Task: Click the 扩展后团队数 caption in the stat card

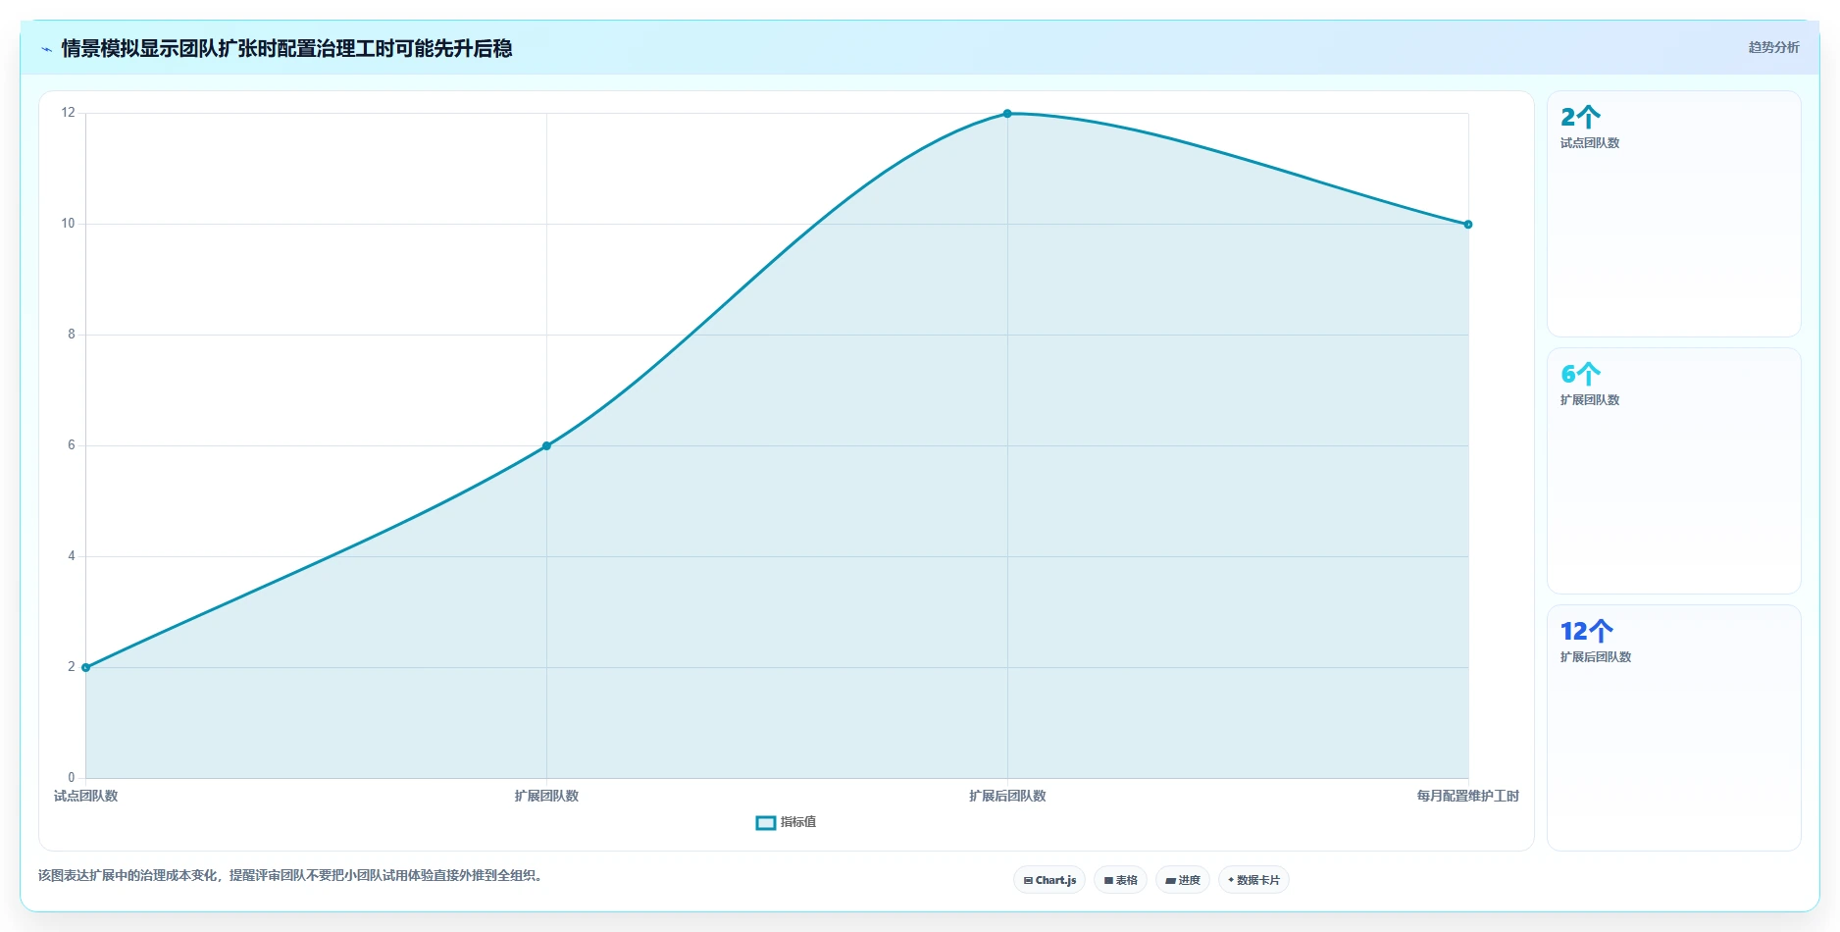Action: click(1596, 657)
